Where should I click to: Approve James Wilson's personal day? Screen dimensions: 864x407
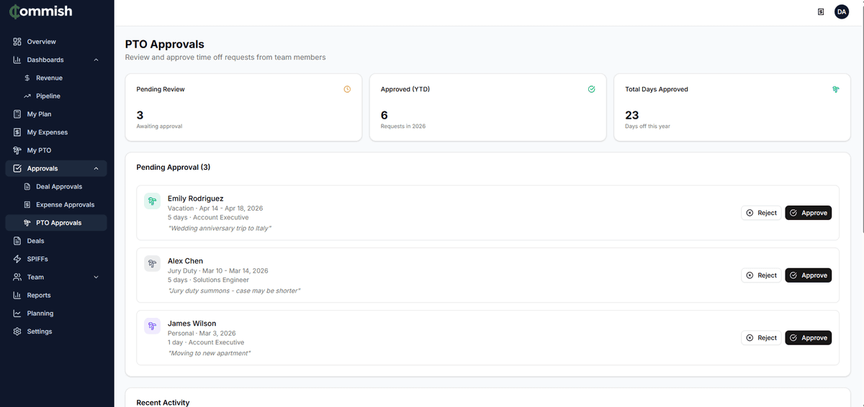click(x=808, y=338)
